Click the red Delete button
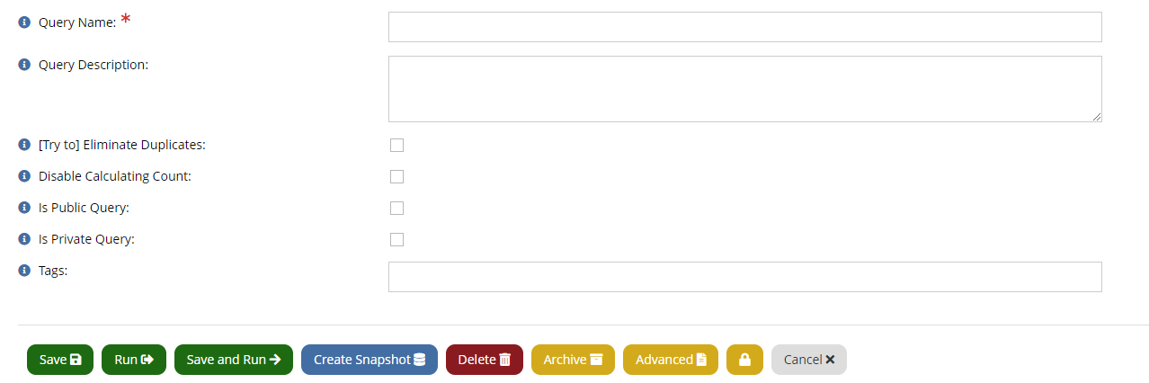The image size is (1149, 383). tap(485, 360)
